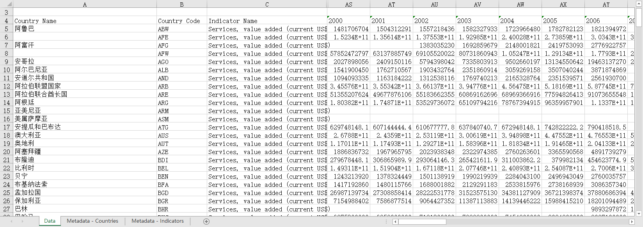Switch to the Data sheet tab
This screenshot has height=227, width=643.
pos(50,221)
